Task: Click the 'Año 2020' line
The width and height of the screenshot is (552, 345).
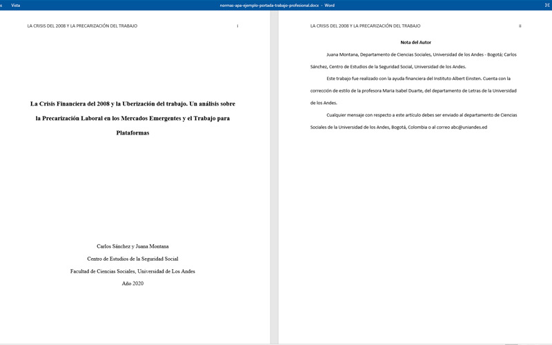Action: click(x=132, y=284)
